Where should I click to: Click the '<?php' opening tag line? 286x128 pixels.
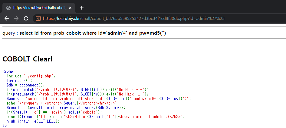pyautogui.click(x=8, y=72)
